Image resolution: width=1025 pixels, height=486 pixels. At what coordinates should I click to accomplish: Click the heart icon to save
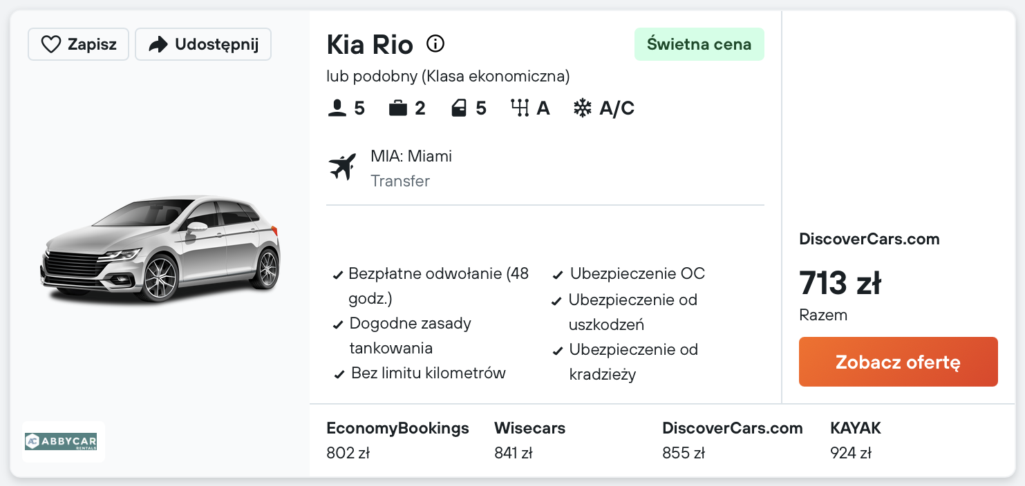pyautogui.click(x=51, y=45)
